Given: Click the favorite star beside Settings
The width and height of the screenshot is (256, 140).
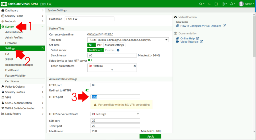Looking at the screenshot, I should (42, 48).
